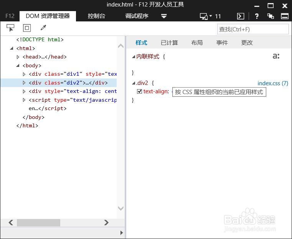Screen dimensions: 292x239
Task: Switch to 事件 pane tab
Action: click(x=222, y=43)
